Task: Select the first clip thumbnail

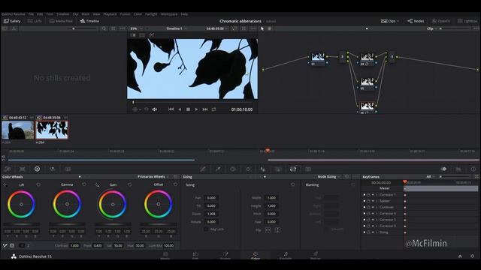Action: (x=18, y=130)
